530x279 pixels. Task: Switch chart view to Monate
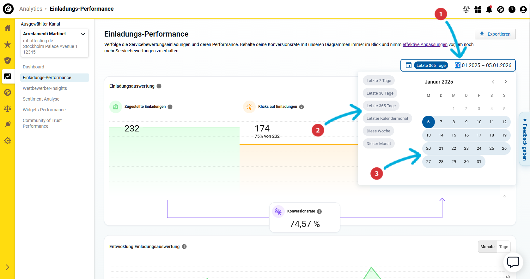(x=487, y=247)
